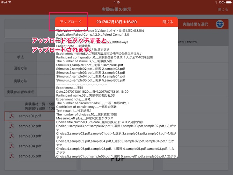Tap the PDF icon beside sample05.pdf
Image resolution: width=233 pixels, height=175 pixels.
point(12,156)
